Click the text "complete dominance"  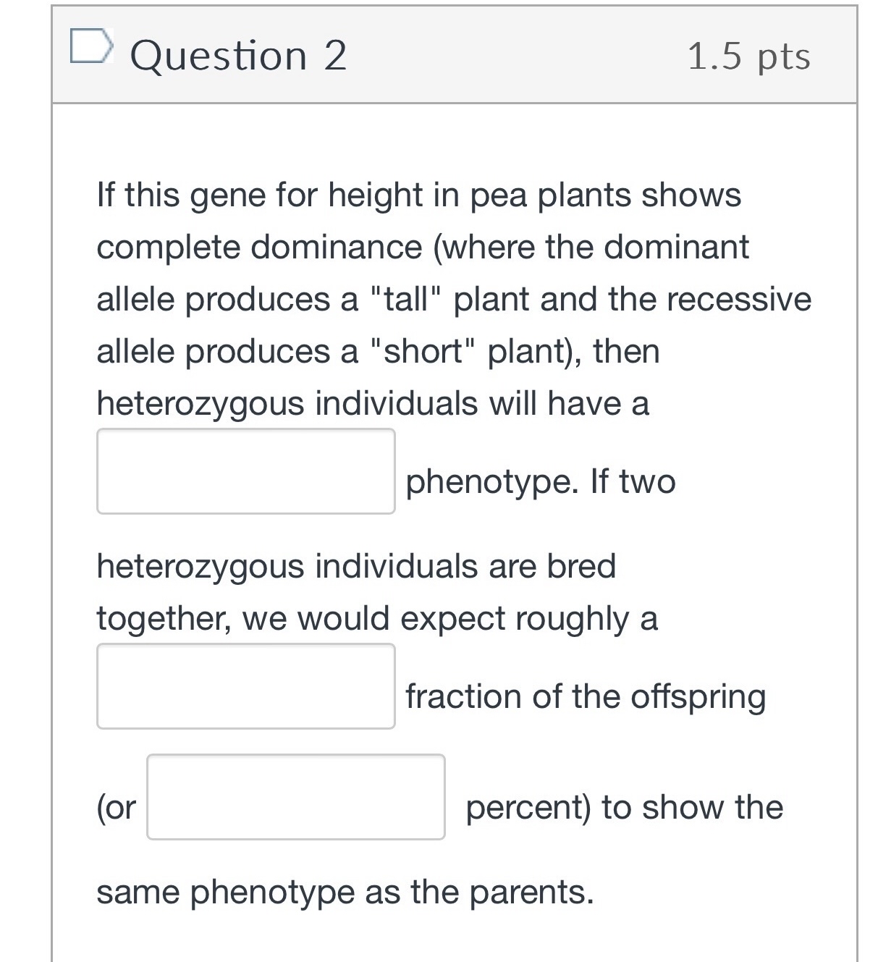(259, 248)
